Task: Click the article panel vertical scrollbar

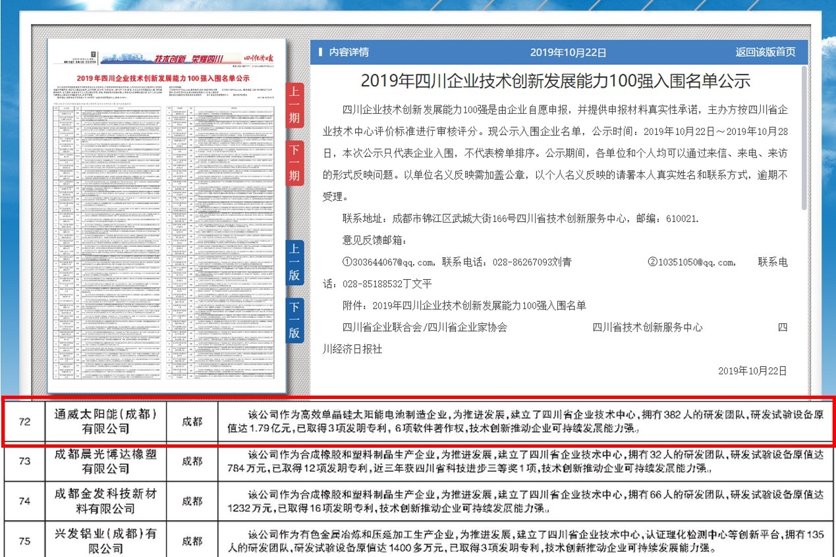Action: (x=804, y=138)
